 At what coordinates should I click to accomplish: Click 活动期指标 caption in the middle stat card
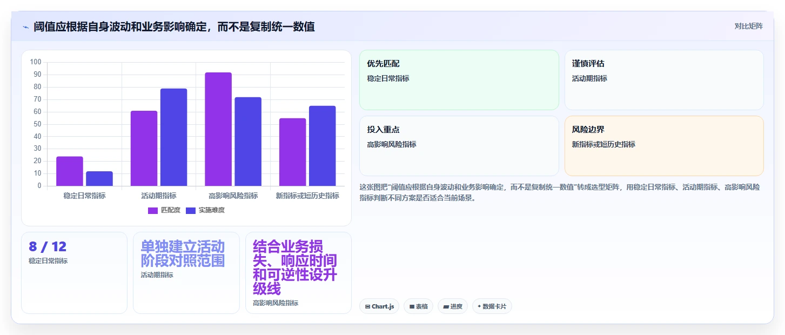click(x=157, y=275)
